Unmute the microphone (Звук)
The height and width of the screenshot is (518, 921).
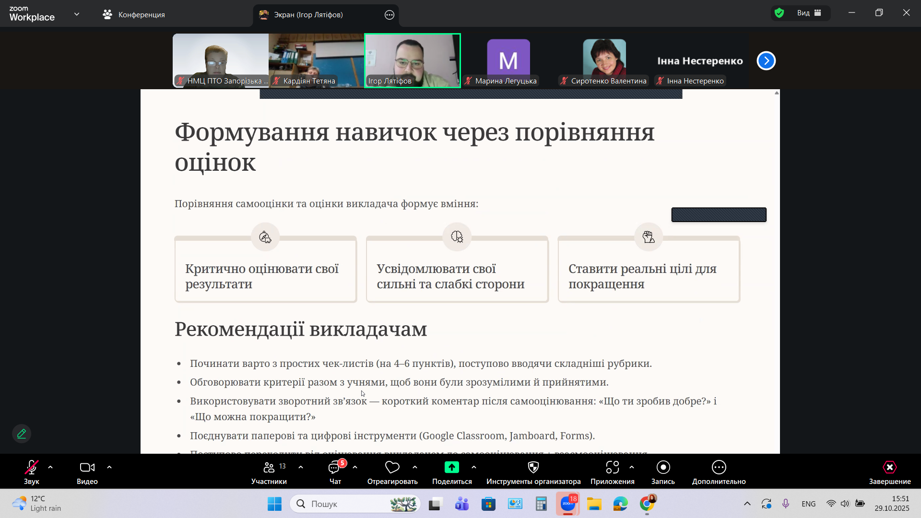point(32,467)
